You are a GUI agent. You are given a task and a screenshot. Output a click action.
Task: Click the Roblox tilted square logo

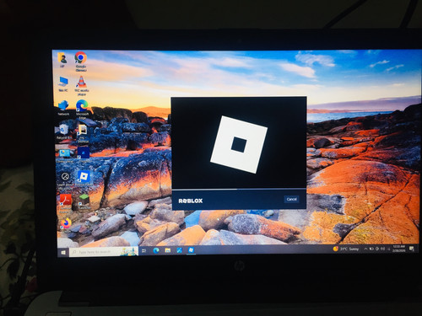tap(239, 144)
